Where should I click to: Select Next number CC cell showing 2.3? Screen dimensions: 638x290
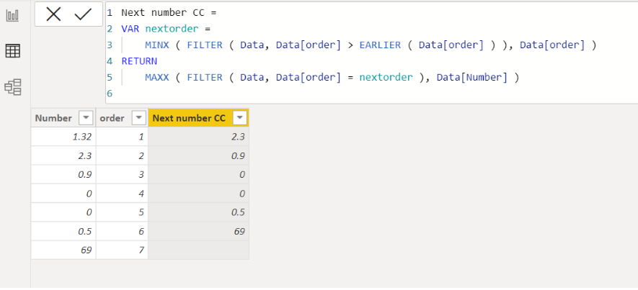[x=198, y=137]
